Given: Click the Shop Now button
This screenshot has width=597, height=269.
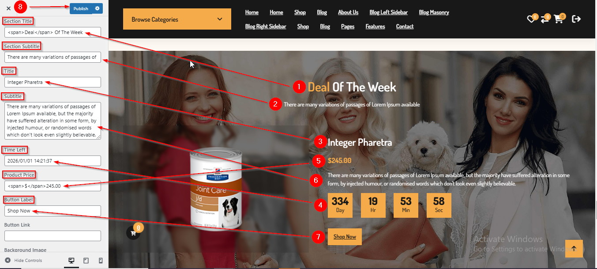Looking at the screenshot, I should click(345, 237).
